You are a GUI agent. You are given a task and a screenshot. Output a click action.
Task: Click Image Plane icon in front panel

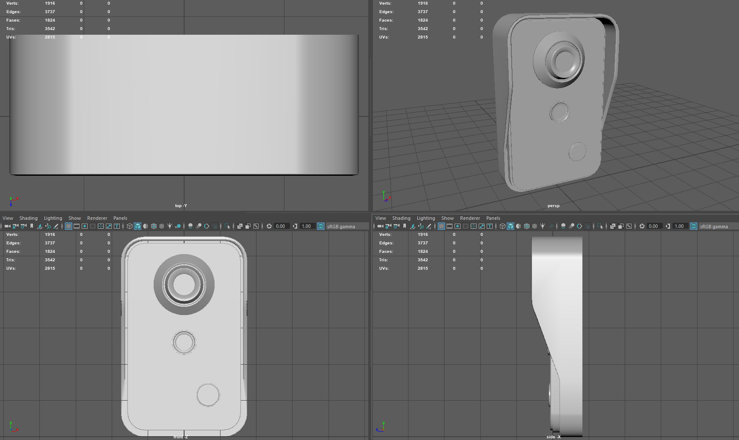click(40, 226)
